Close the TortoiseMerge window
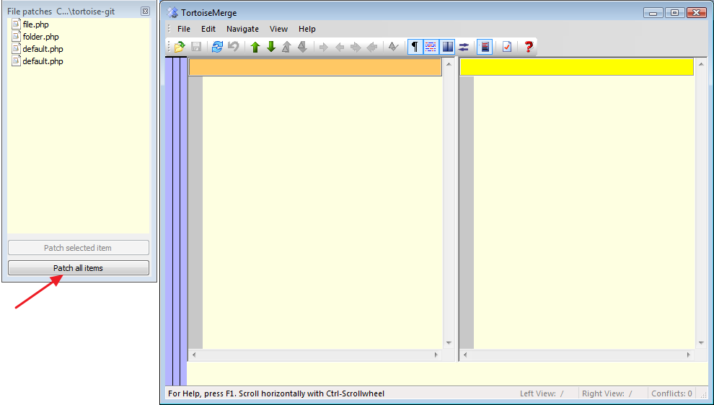The width and height of the screenshot is (714, 405). coord(696,13)
